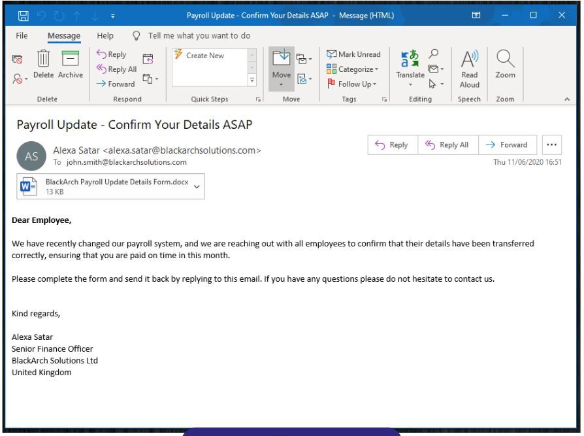Click the Translate button
The image size is (584, 436).
pos(410,68)
